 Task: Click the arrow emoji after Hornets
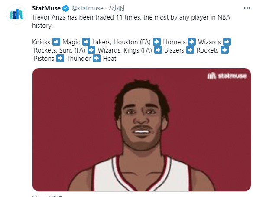(x=192, y=42)
